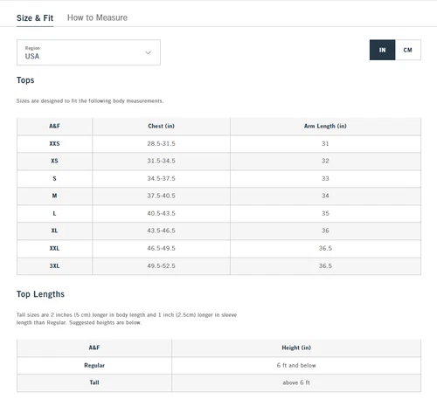Screen dimensions: 437x406
Task: Click arm length value 31
Action: (x=325, y=143)
